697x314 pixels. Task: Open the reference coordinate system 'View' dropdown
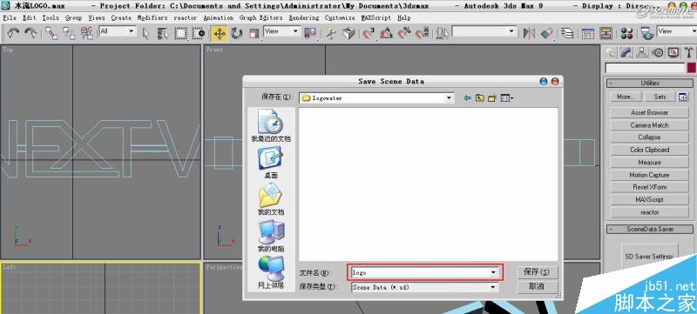tap(281, 31)
